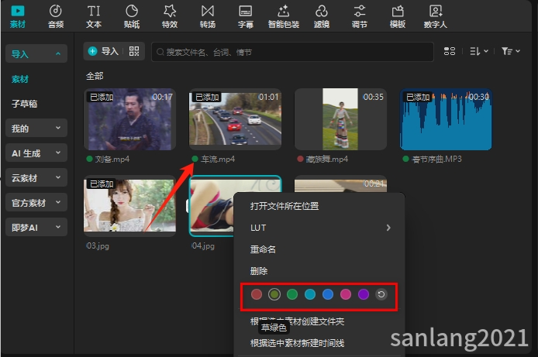This screenshot has width=538, height=357.
Task: Select the 藏族舞.mp4 dance video thumbnail
Action: click(341, 119)
